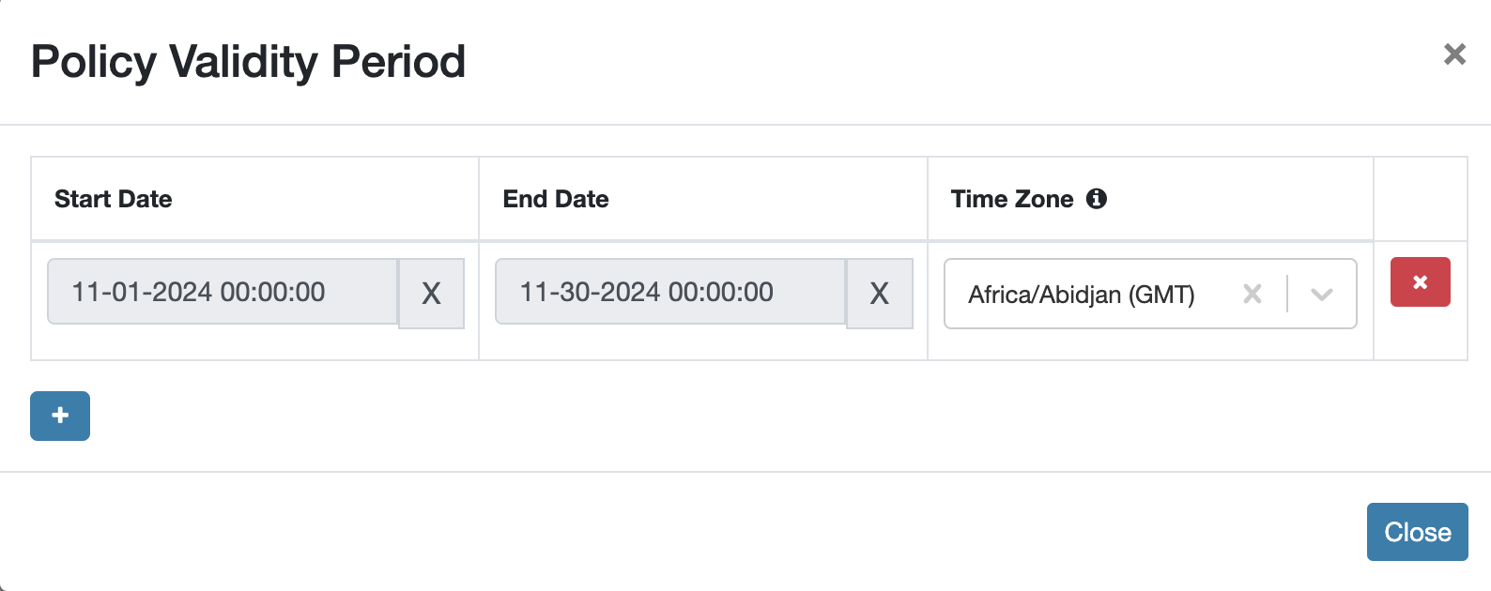This screenshot has height=591, width=1491.
Task: Add a new validity period with plus button
Action: pyautogui.click(x=60, y=416)
